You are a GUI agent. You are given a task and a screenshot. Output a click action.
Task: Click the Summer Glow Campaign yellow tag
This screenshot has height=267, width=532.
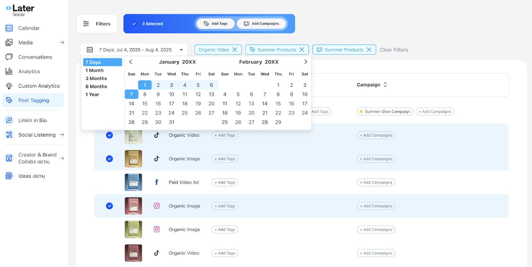pyautogui.click(x=385, y=112)
